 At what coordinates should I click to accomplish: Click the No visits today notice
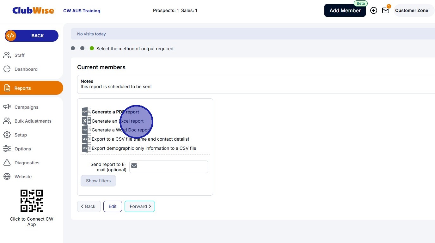click(x=91, y=34)
